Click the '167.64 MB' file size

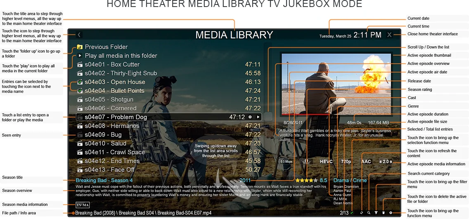(378, 122)
